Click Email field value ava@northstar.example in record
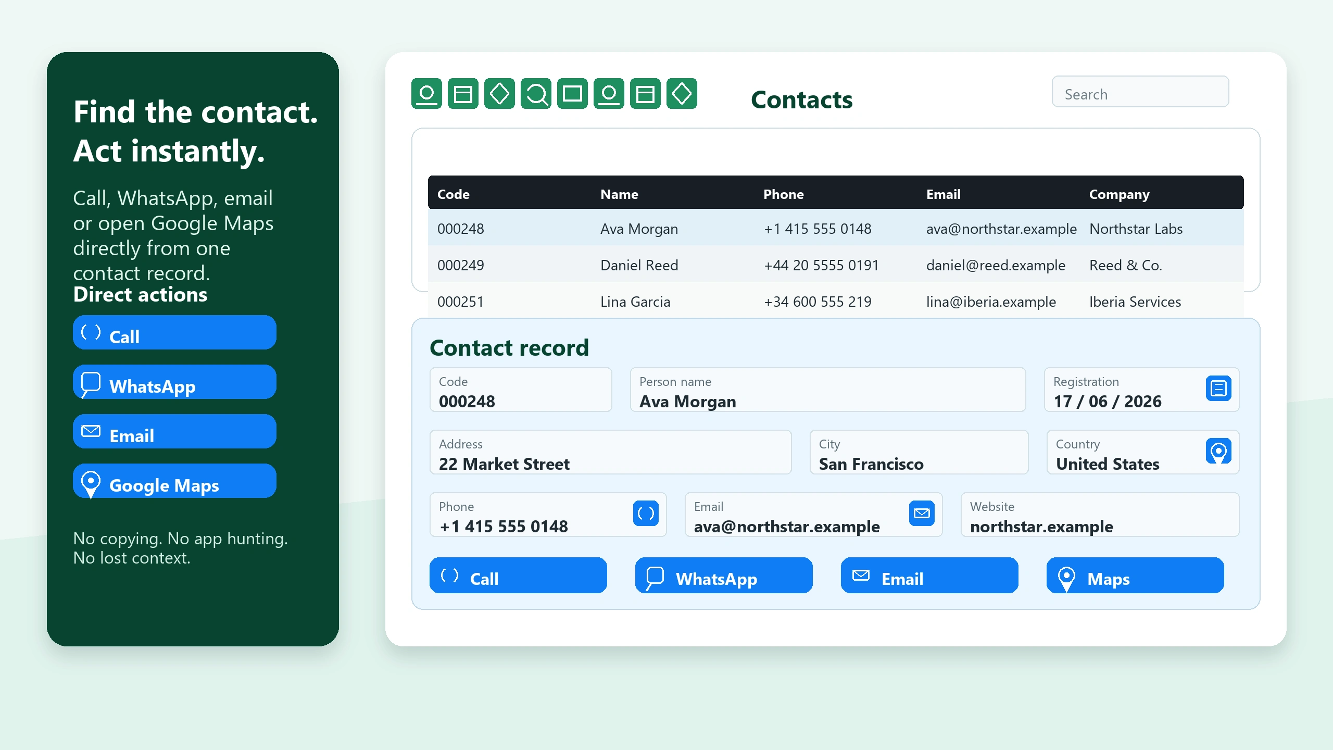Screen dimensions: 1333x750 [x=787, y=527]
